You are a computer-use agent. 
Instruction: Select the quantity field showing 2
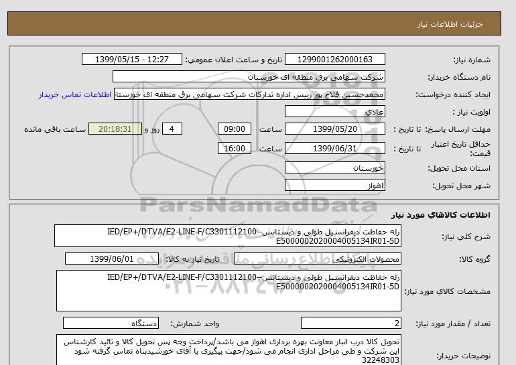coord(350,323)
